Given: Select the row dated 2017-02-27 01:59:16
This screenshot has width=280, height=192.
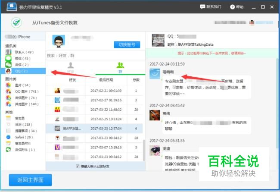Looking at the screenshot, I should coord(94,100).
